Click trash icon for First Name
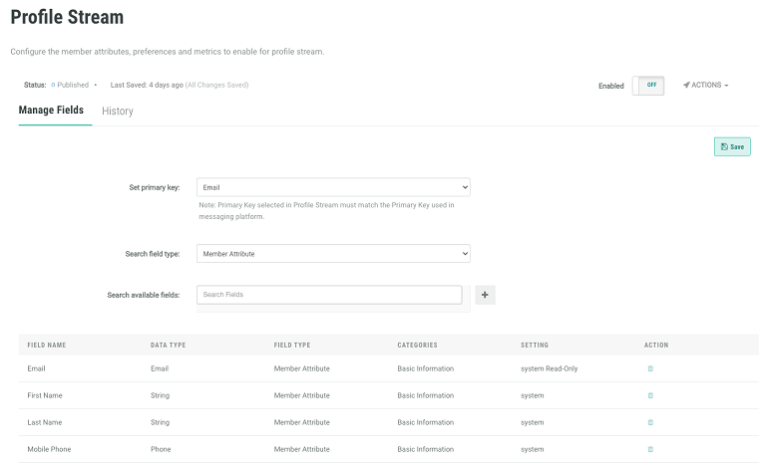 point(650,395)
